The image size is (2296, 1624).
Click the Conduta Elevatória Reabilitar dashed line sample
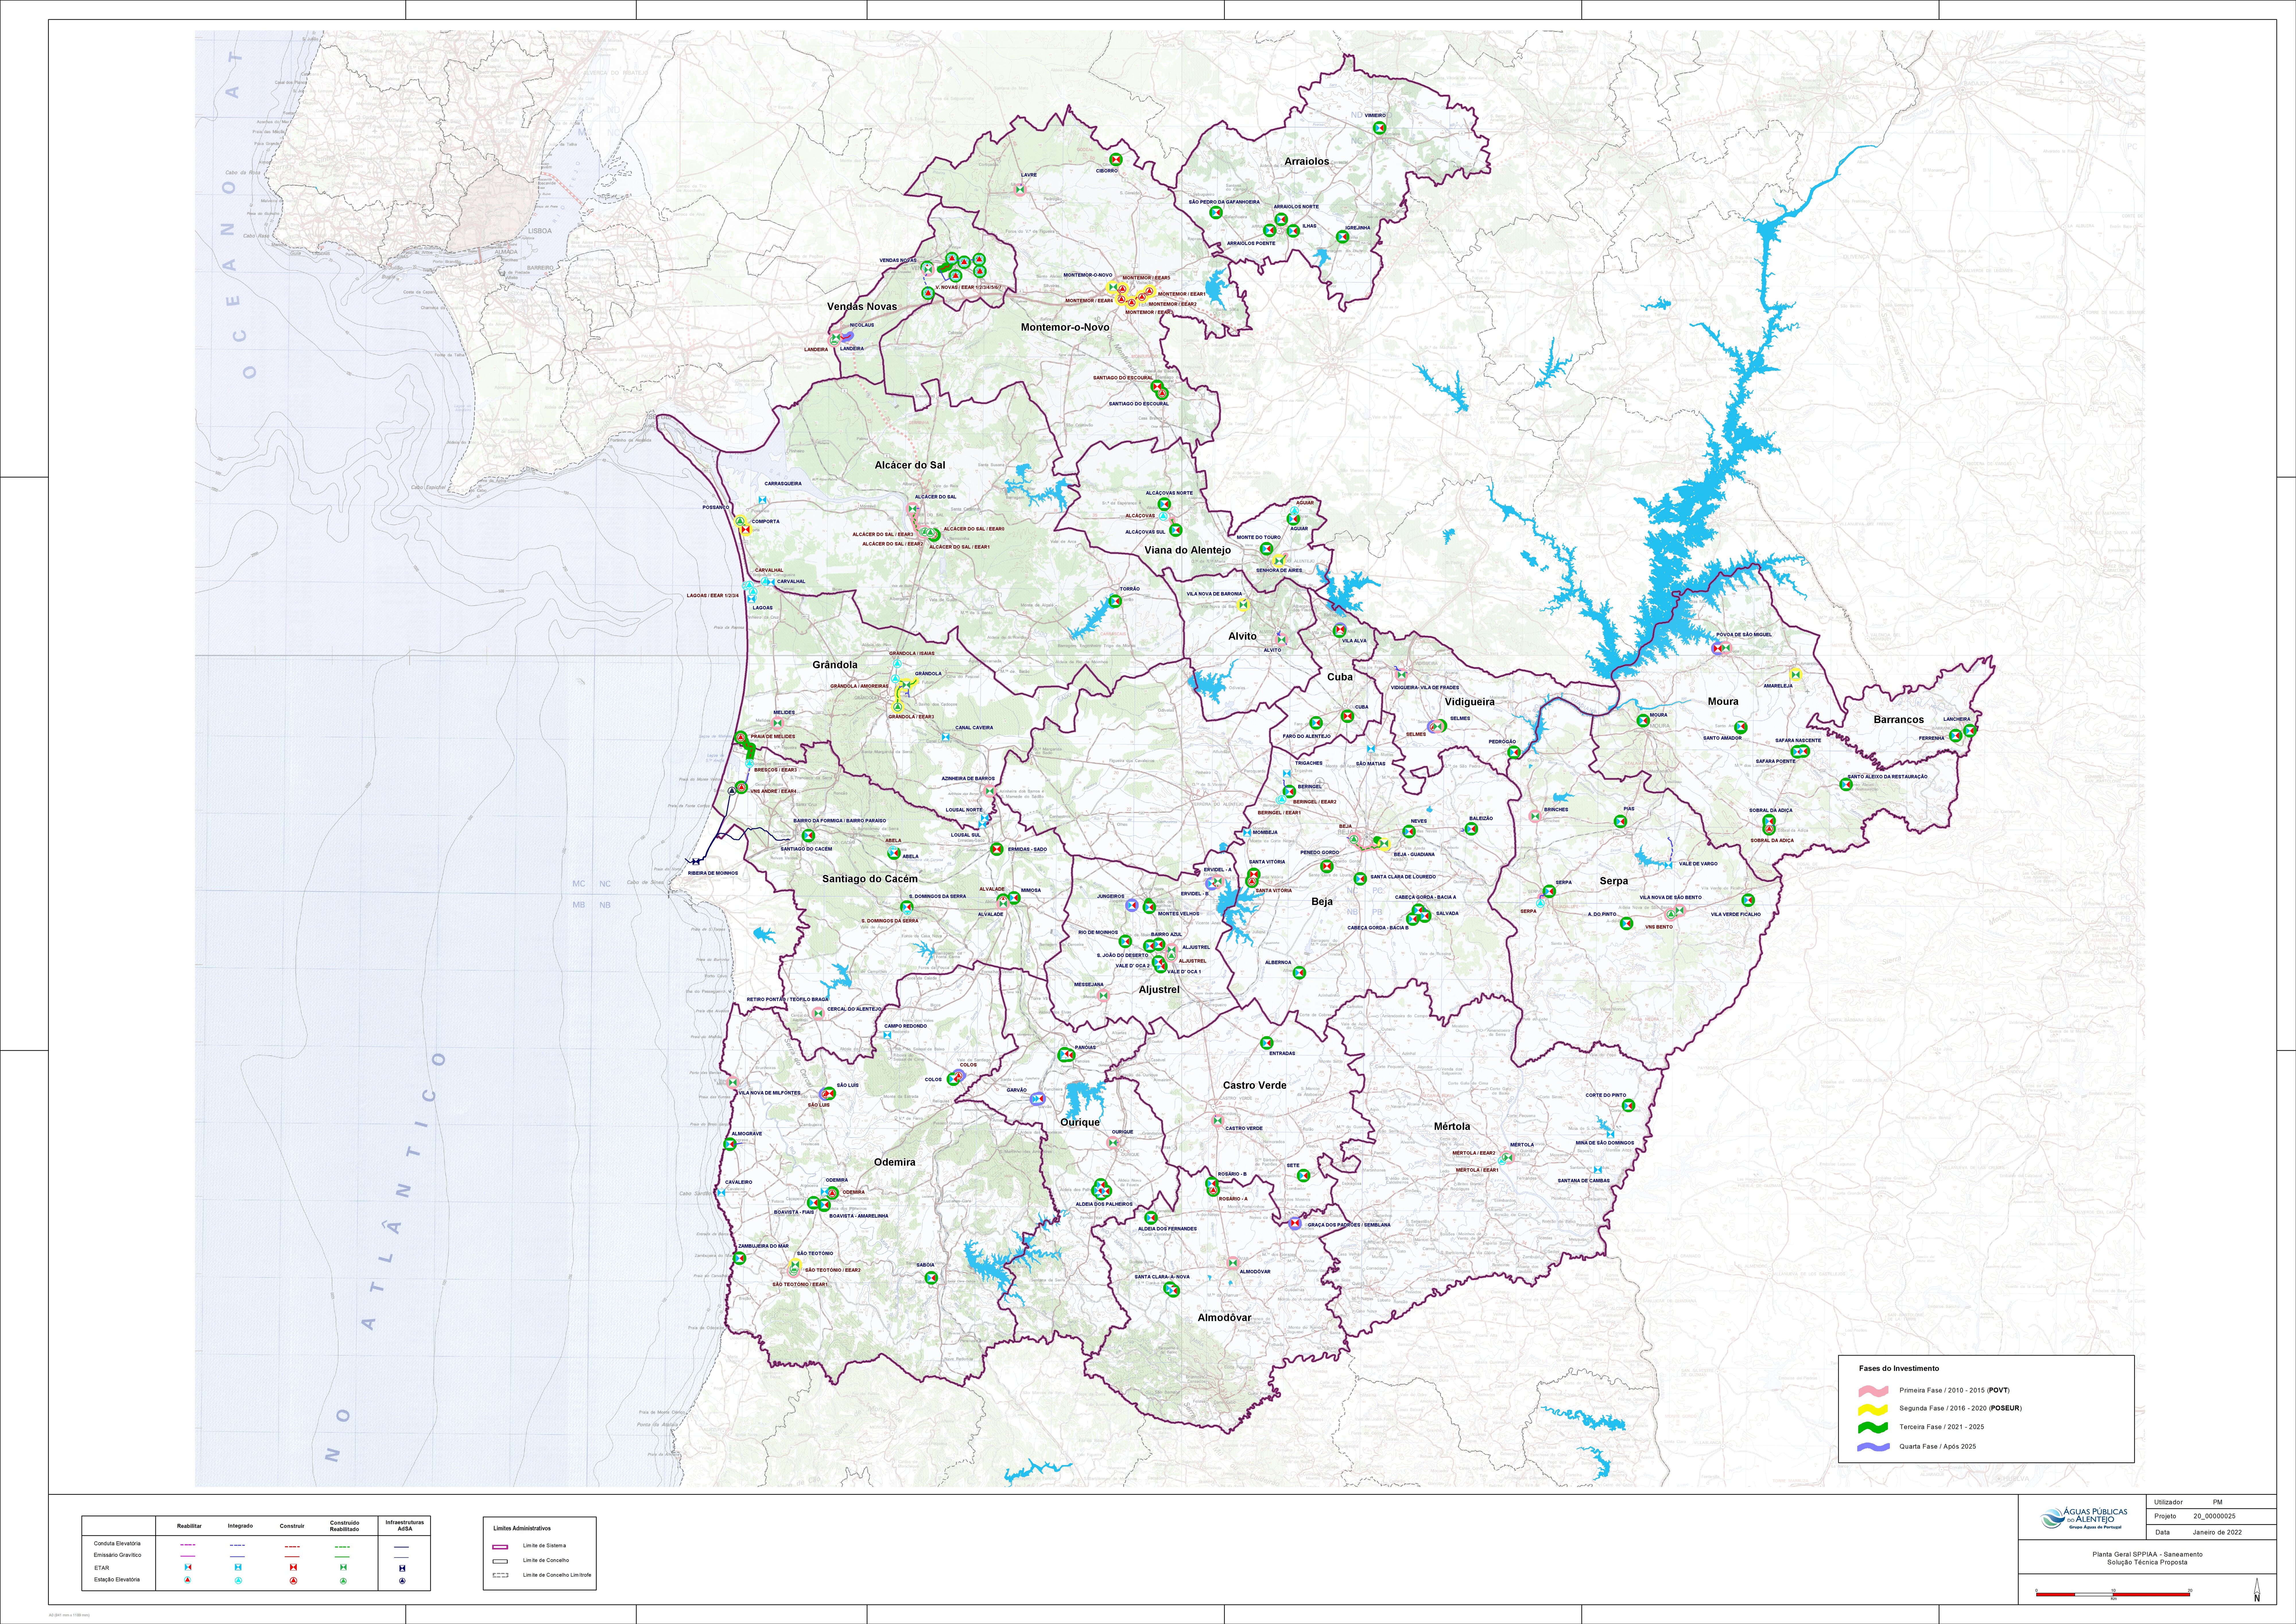(188, 1545)
